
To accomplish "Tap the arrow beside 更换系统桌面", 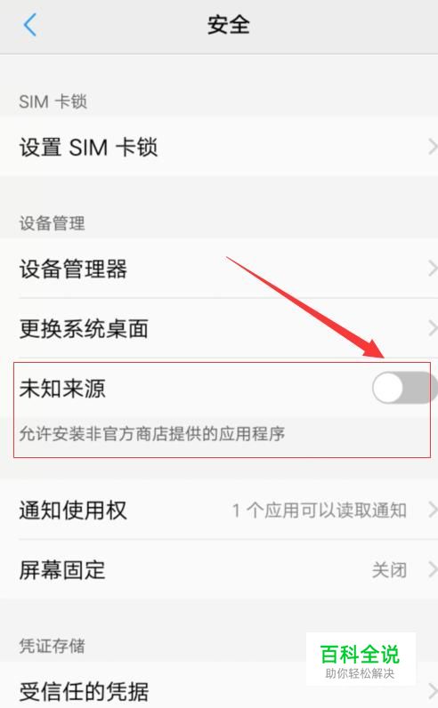I will pos(433,328).
